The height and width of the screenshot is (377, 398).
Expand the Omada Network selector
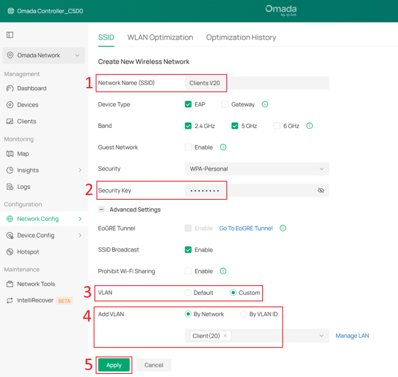(x=44, y=55)
